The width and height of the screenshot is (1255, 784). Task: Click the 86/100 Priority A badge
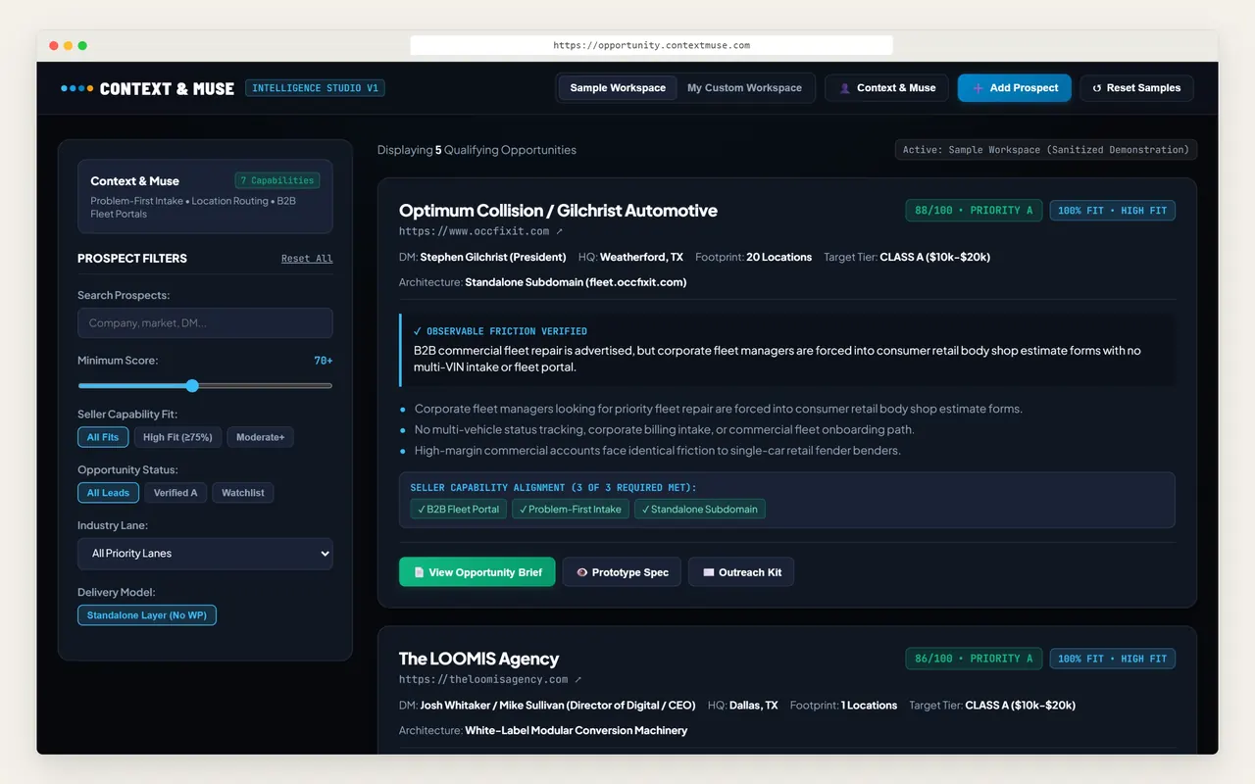point(974,659)
